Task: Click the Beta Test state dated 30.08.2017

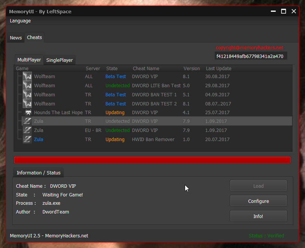Action: 116,77
